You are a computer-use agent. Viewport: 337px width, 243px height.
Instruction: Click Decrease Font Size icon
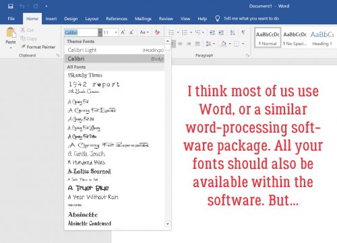click(x=131, y=32)
